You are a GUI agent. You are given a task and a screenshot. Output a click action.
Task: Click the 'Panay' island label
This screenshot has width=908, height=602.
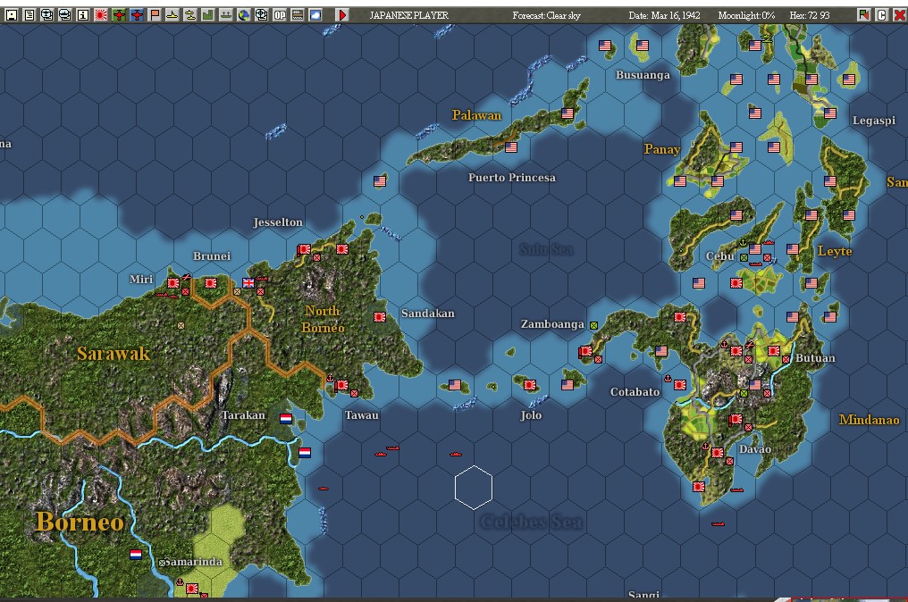(662, 149)
